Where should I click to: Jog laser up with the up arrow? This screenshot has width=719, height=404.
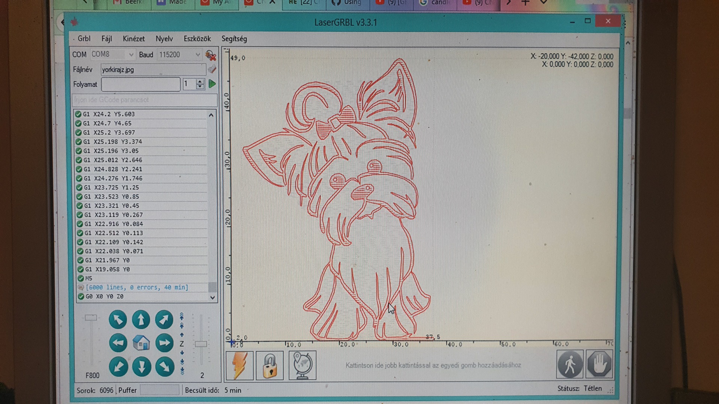[x=141, y=320]
